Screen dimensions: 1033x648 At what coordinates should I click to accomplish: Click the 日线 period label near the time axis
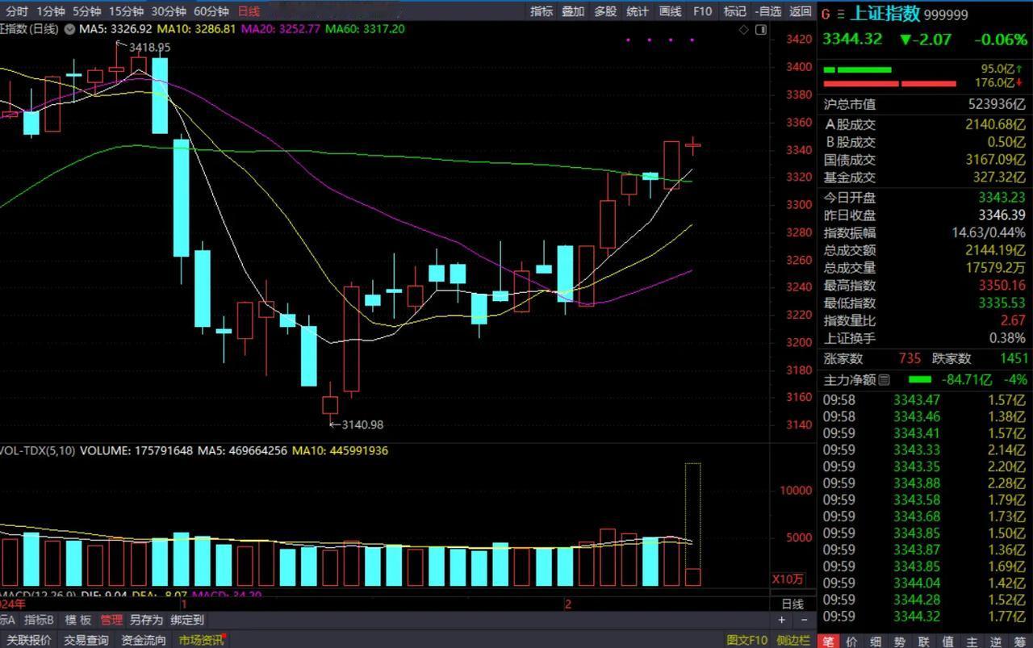pos(793,604)
